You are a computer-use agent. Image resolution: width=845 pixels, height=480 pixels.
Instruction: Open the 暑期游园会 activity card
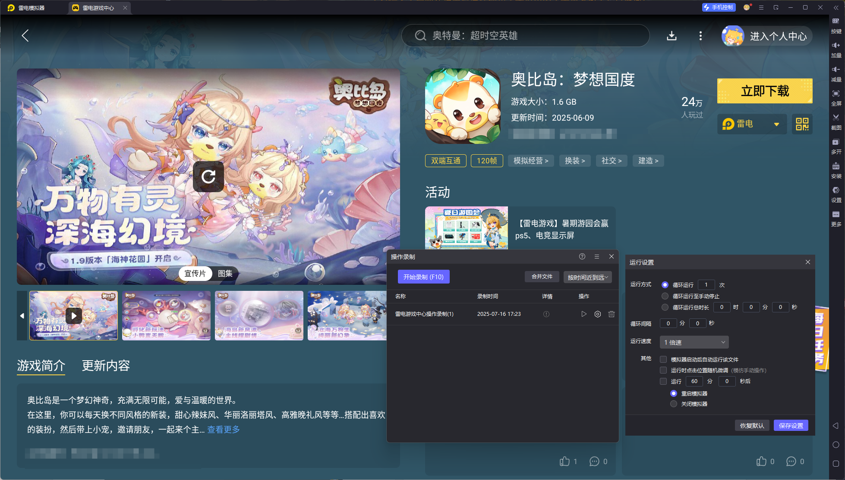(520, 228)
